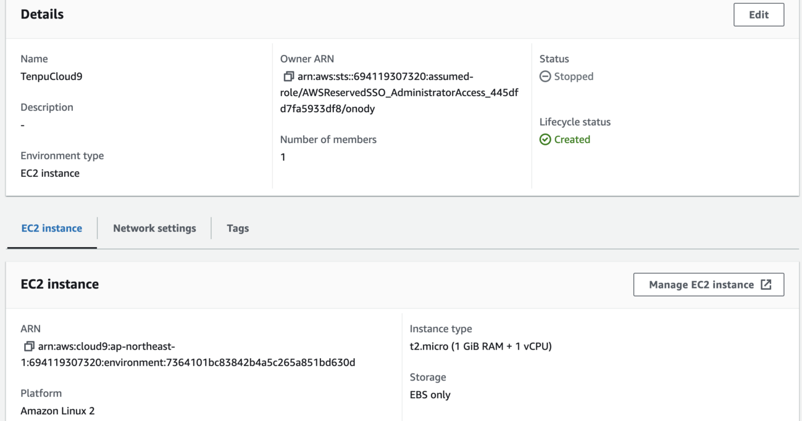Open the Tags tab
This screenshot has width=802, height=421.
tap(238, 228)
